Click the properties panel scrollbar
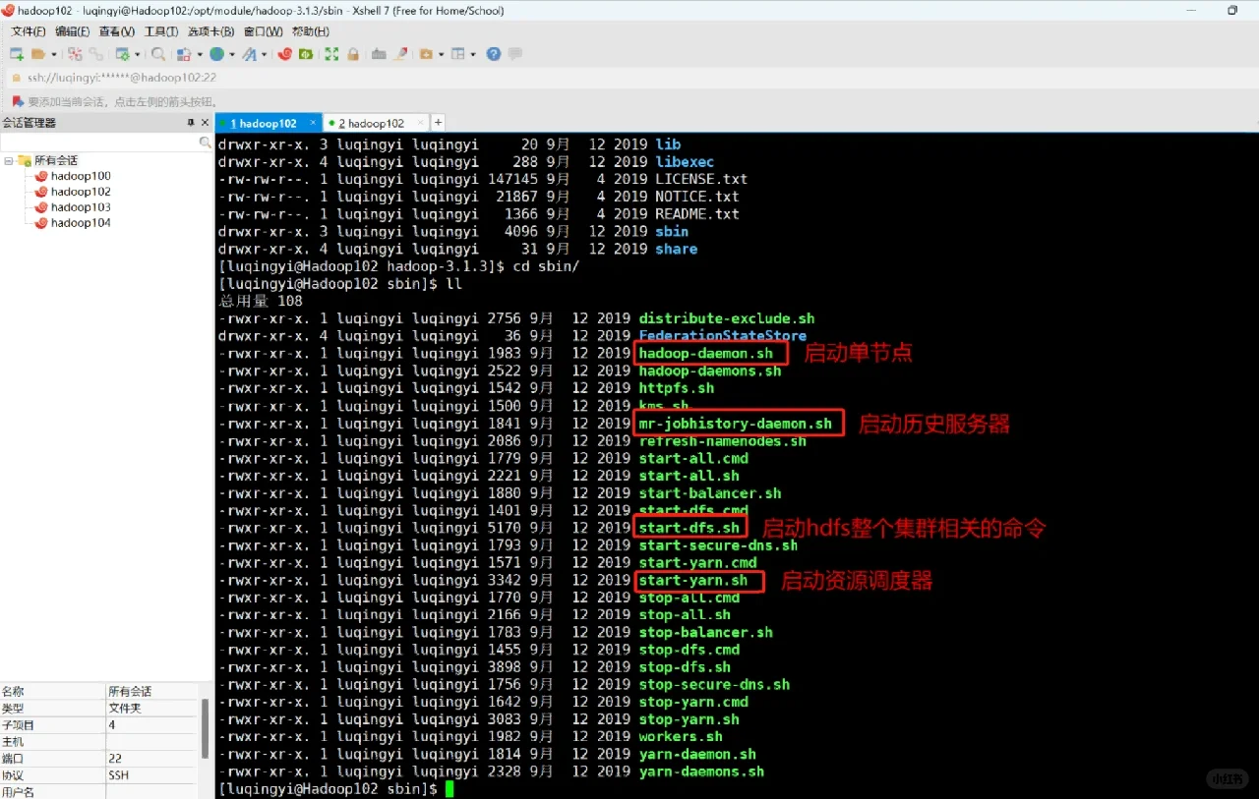Viewport: 1259px width, 799px height. point(206,728)
